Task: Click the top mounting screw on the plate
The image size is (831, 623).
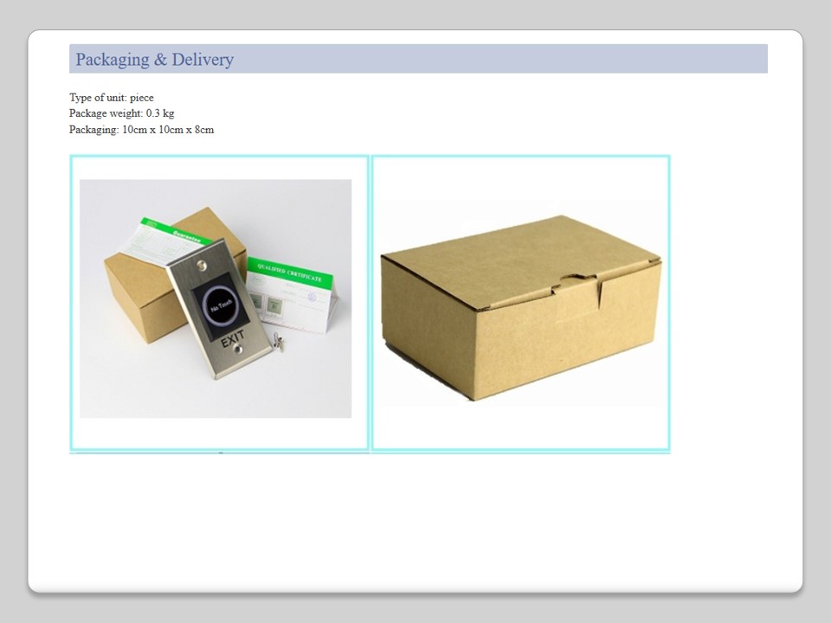Action: point(201,264)
